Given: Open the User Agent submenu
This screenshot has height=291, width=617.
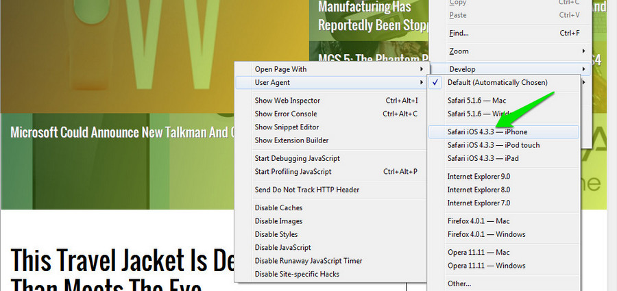Looking at the screenshot, I should pos(330,83).
